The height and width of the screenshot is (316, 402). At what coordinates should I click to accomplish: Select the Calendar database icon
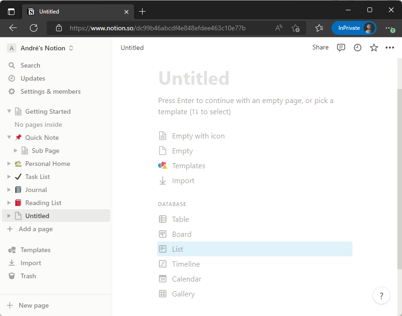point(163,279)
